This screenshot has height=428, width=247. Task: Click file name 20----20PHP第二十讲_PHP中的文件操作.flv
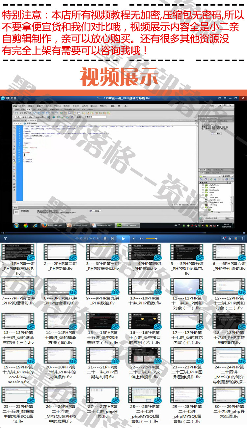coord(60,372)
